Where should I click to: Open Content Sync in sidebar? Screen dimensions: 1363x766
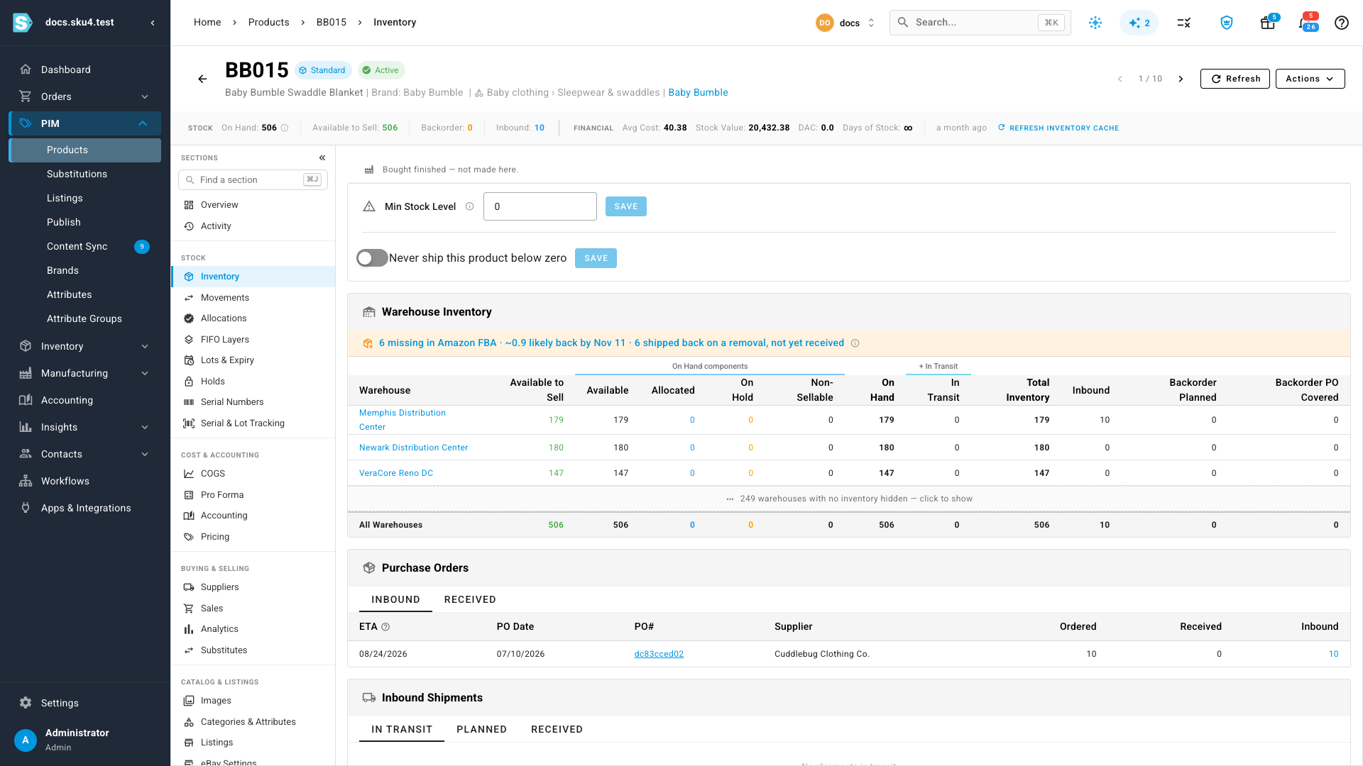[x=85, y=246]
